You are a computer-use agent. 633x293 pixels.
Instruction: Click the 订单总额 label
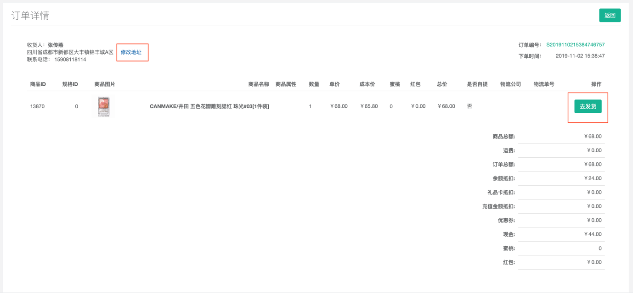503,165
